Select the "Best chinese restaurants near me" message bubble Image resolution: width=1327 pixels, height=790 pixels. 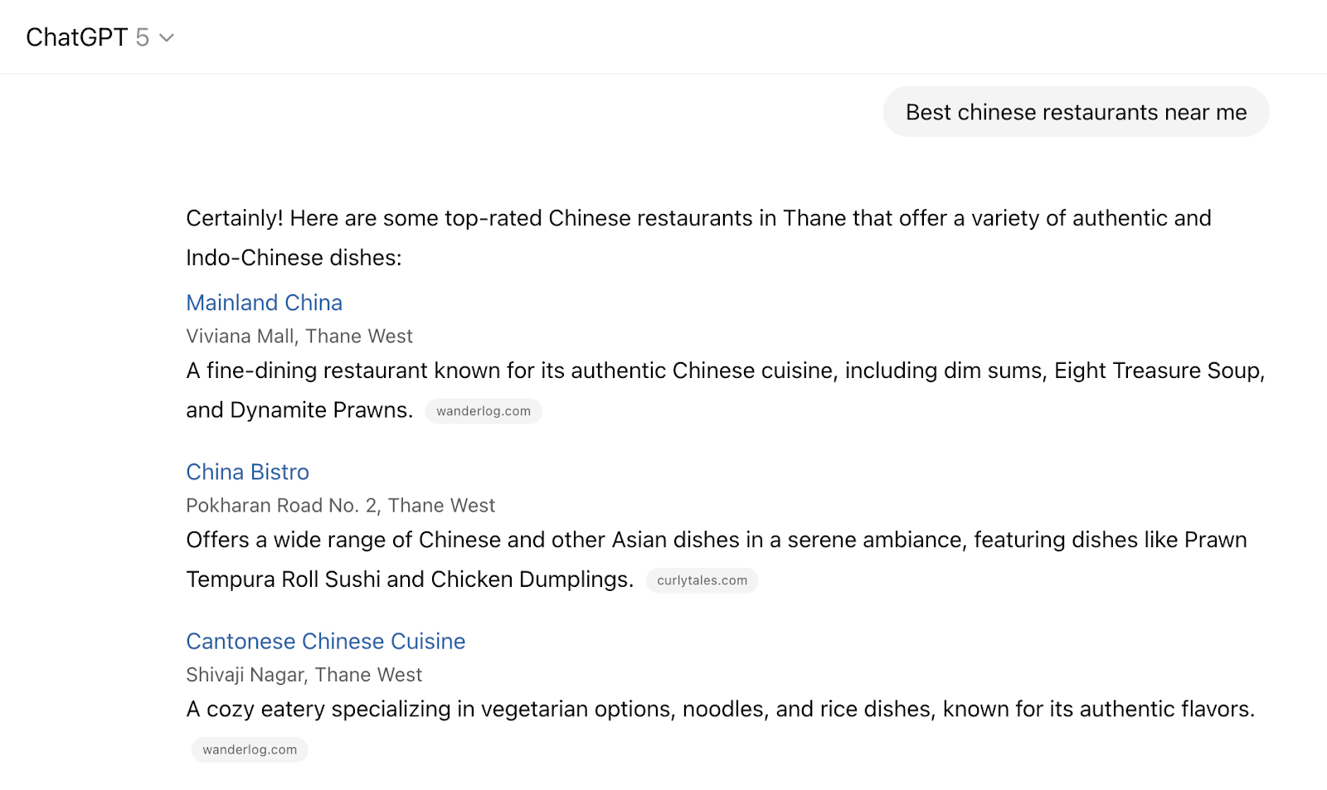pos(1075,111)
